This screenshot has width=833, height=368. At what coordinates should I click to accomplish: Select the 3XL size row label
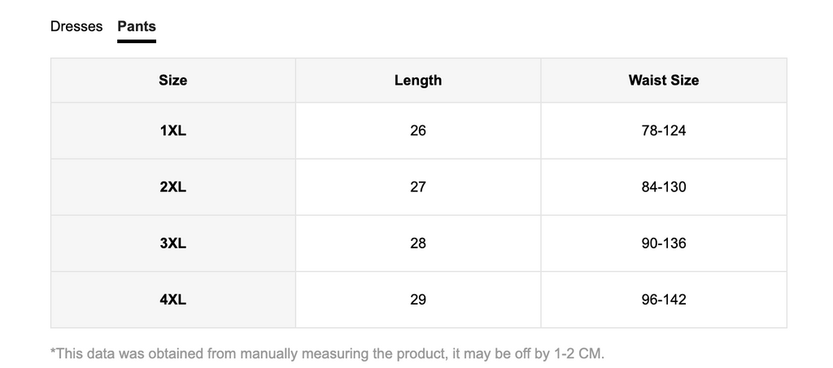(x=173, y=243)
